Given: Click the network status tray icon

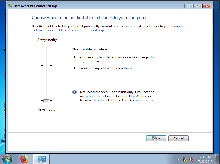Looking at the screenshot, I should (x=185, y=159).
